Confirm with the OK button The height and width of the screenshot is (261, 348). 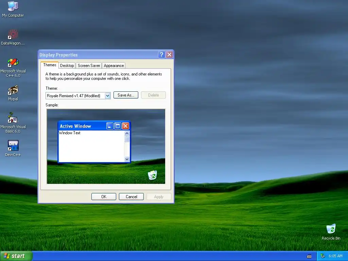[x=104, y=197]
